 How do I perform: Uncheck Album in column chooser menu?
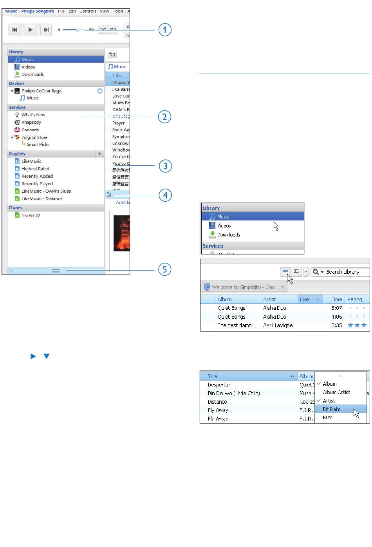click(x=340, y=384)
